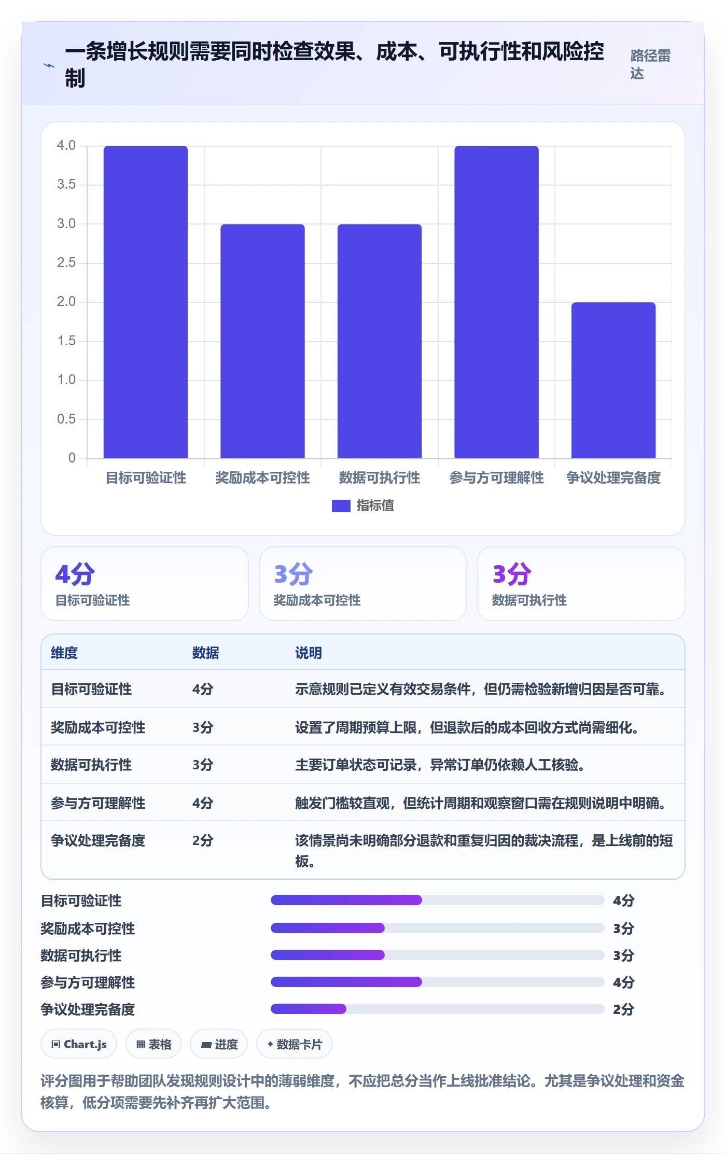Click the headline 一条增长规则需要同时检查效果

click(x=334, y=65)
